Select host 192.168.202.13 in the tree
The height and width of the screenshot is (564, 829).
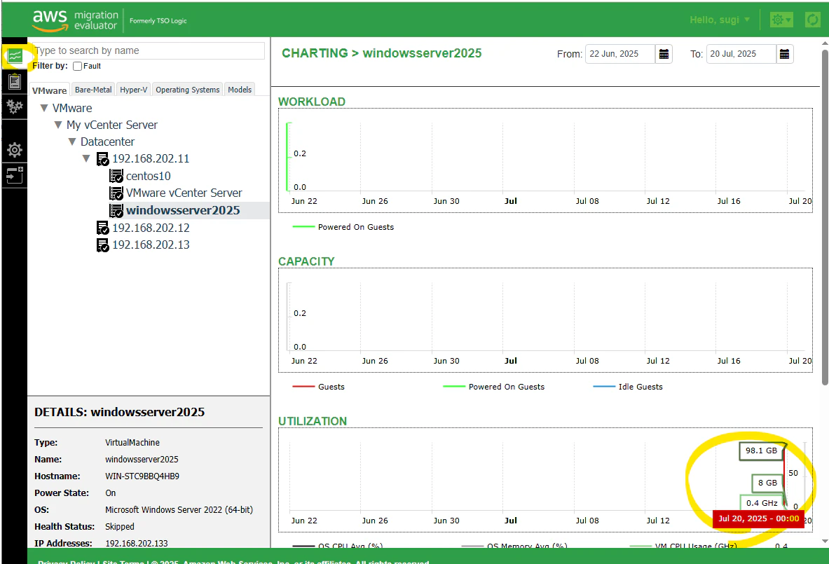pyautogui.click(x=151, y=245)
